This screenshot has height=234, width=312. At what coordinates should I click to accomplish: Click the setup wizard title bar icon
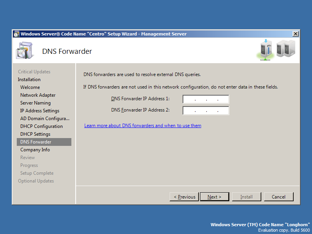pos(16,34)
